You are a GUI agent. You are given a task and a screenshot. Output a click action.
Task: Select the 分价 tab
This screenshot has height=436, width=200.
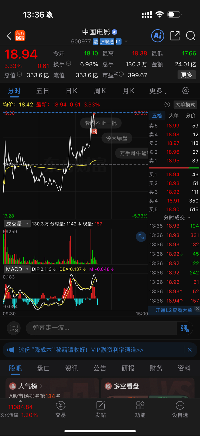[x=191, y=116]
